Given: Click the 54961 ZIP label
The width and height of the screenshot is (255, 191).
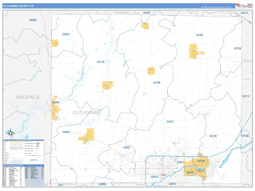Looking at the screenshot, I should tap(56, 103).
